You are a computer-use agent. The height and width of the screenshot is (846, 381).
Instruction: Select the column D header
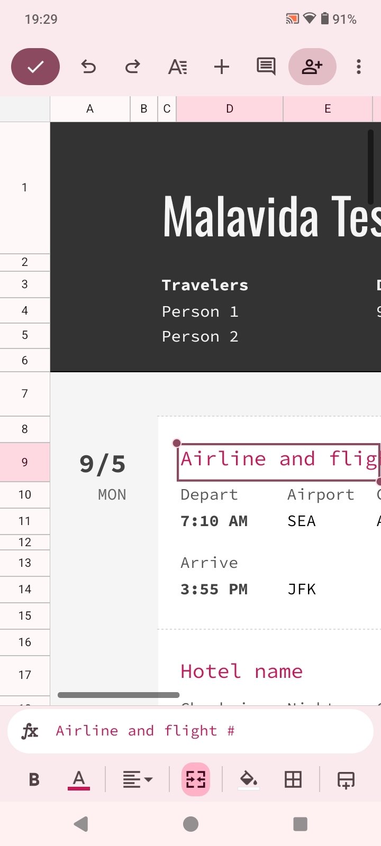pyautogui.click(x=230, y=109)
